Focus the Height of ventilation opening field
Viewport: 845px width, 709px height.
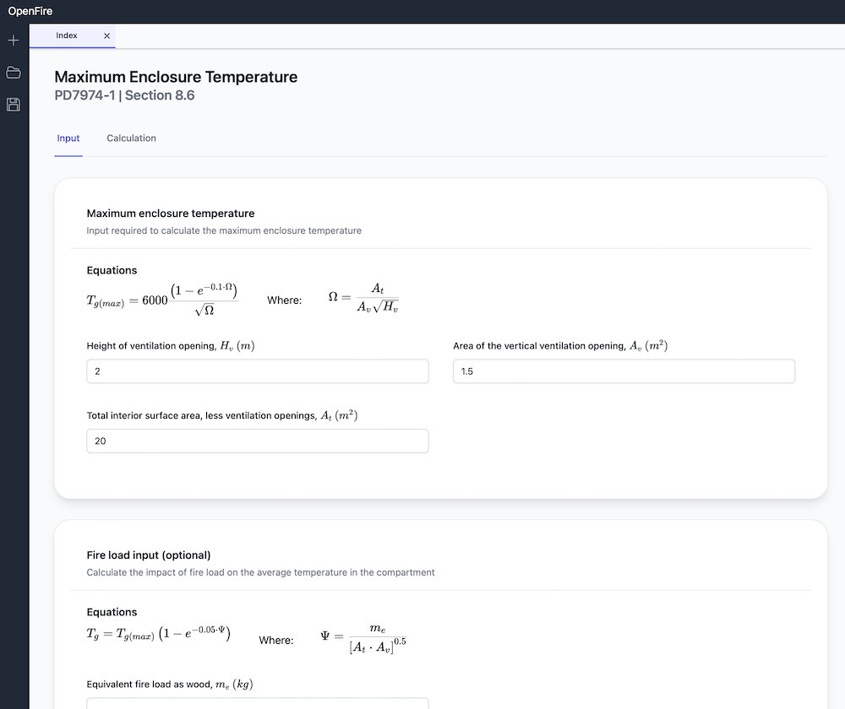click(258, 371)
